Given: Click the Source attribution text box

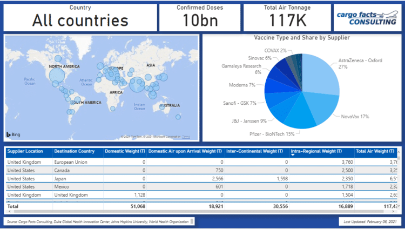Looking at the screenshot, I should (x=99, y=221).
